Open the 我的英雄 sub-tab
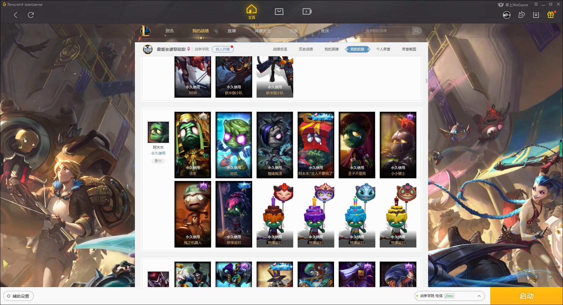This screenshot has height=305, width=563. [332, 49]
